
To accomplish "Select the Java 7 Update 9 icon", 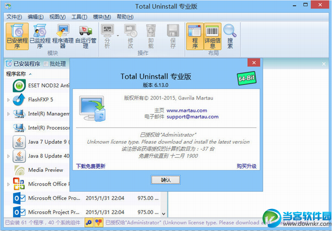I will coord(19,142).
